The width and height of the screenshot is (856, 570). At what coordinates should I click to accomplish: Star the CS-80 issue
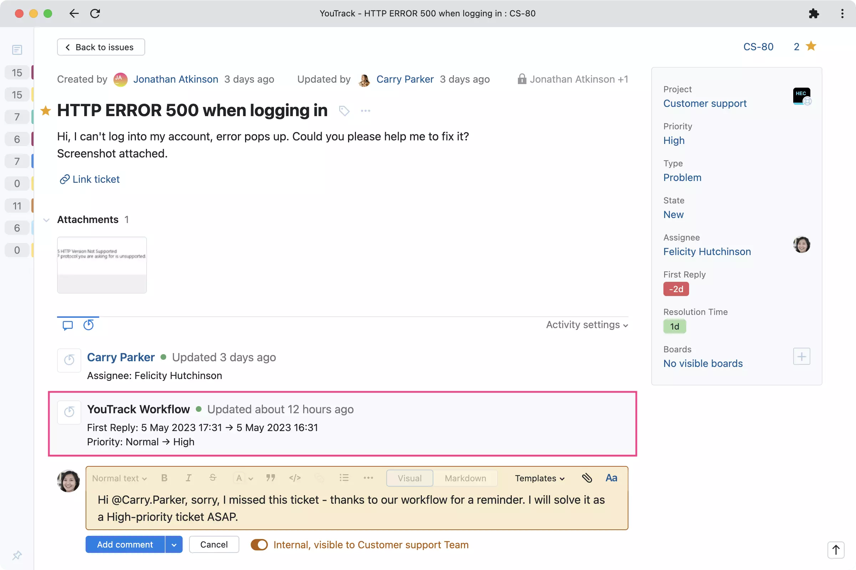click(811, 46)
